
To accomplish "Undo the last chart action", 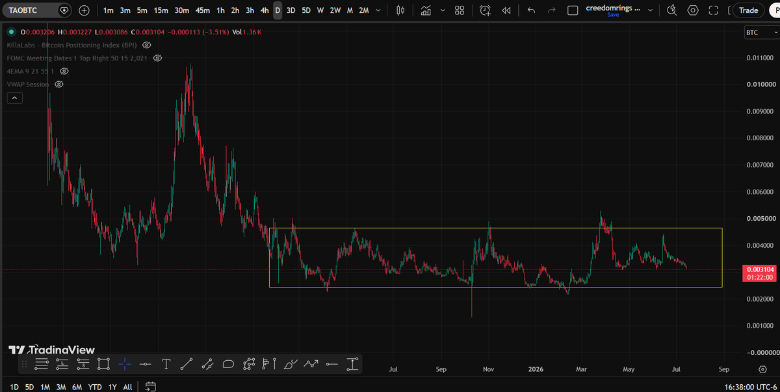I will pyautogui.click(x=531, y=10).
